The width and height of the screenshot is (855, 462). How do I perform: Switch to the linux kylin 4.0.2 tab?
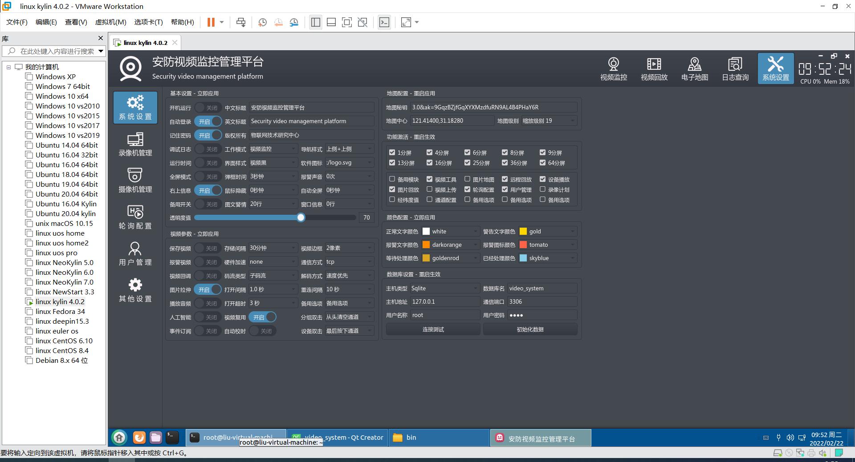pos(145,43)
